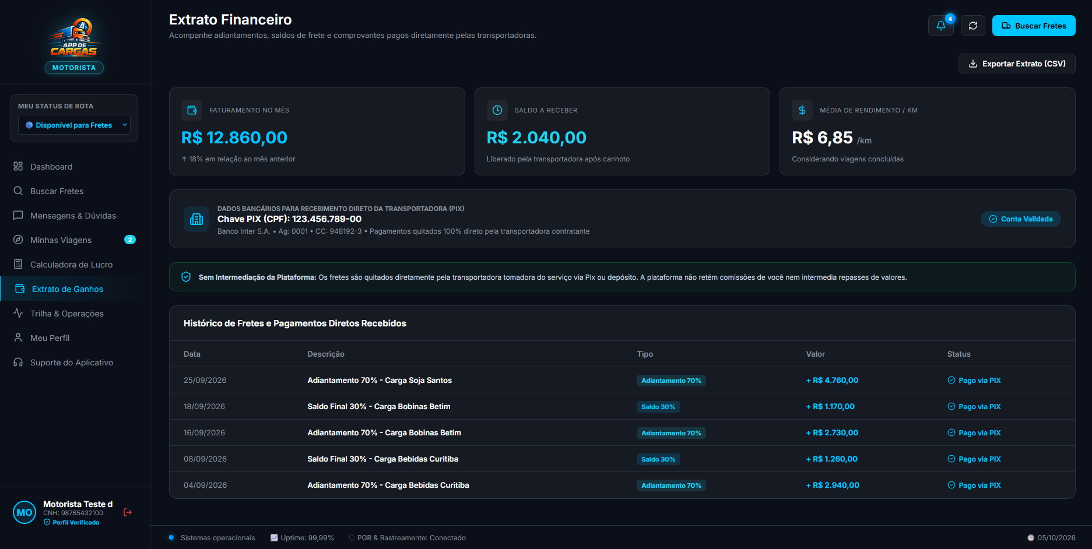Open the Disponível para Fretes status dropdown
This screenshot has height=549, width=1092.
tap(74, 125)
